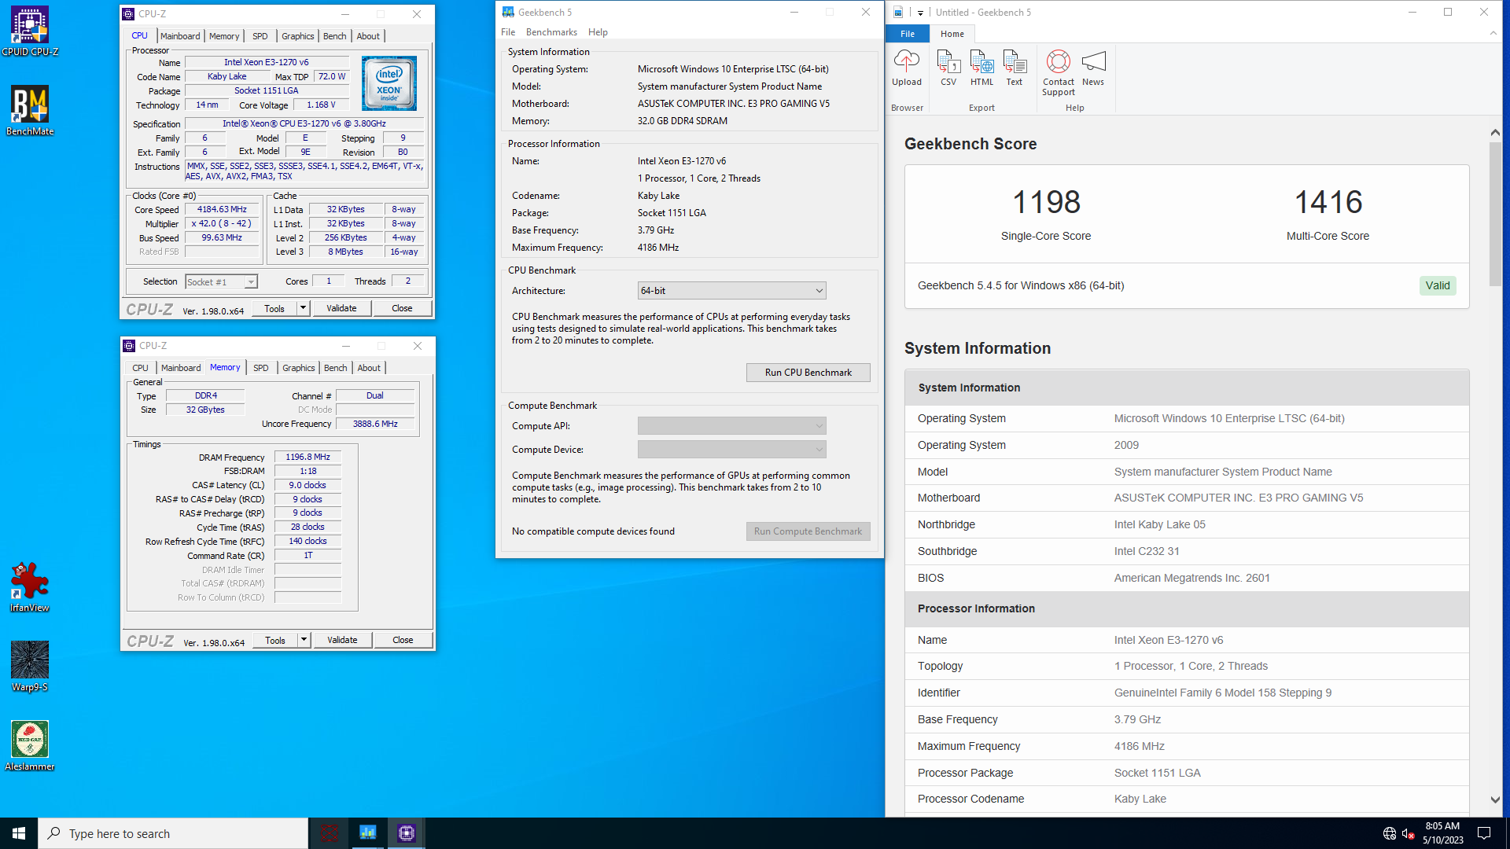
Task: Click Validate in the memory CPU-Z window
Action: click(342, 640)
